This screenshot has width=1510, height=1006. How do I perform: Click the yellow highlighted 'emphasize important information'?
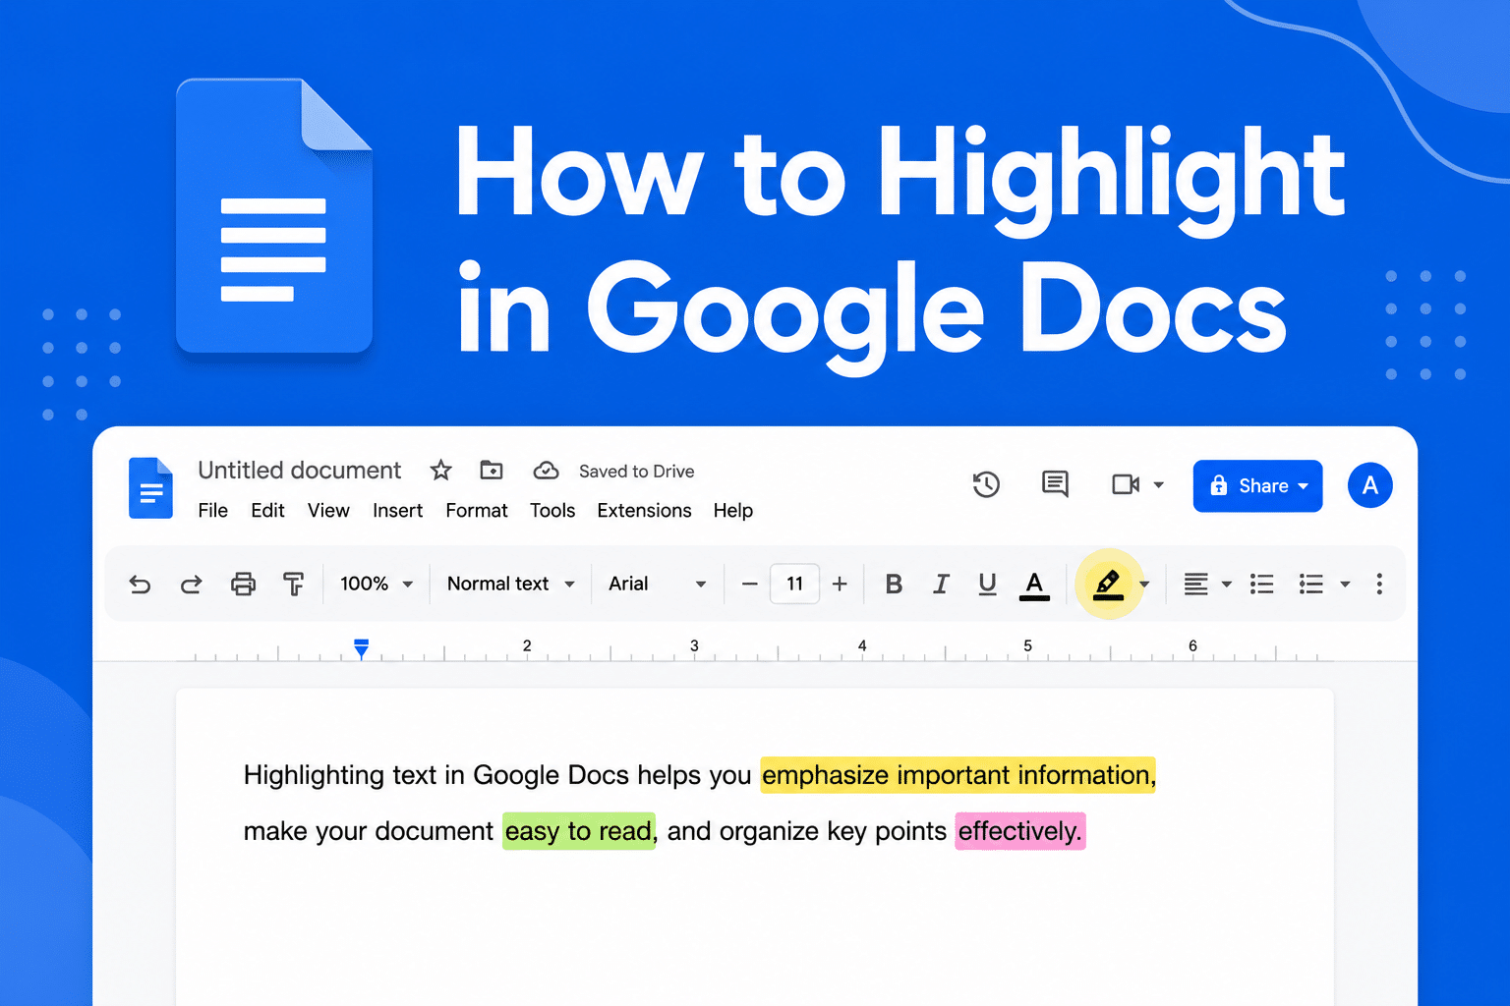coord(958,775)
